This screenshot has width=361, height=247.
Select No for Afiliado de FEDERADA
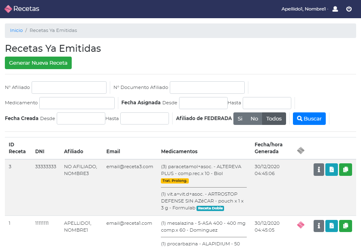tap(254, 119)
